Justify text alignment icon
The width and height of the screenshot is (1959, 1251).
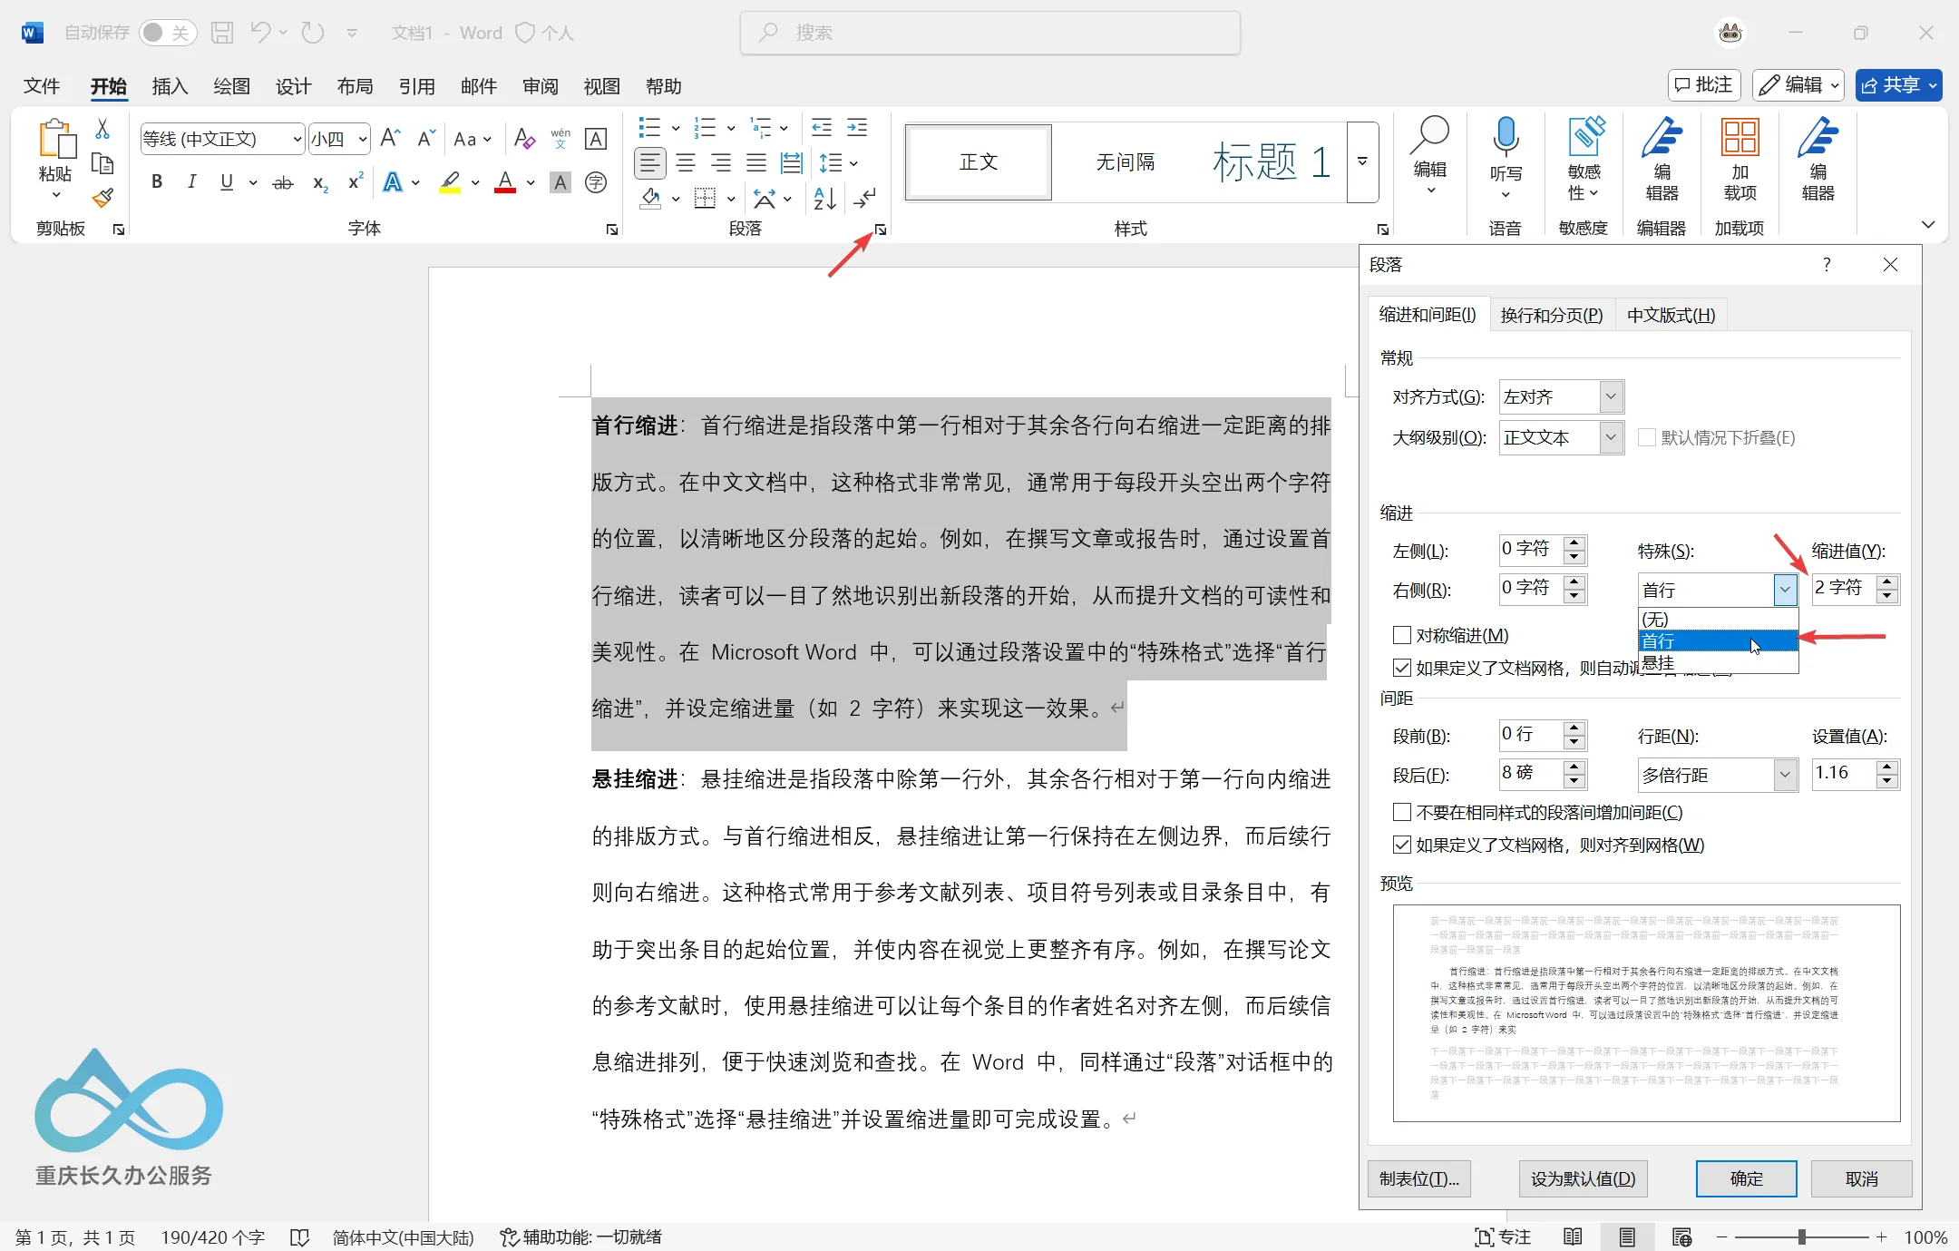(756, 163)
